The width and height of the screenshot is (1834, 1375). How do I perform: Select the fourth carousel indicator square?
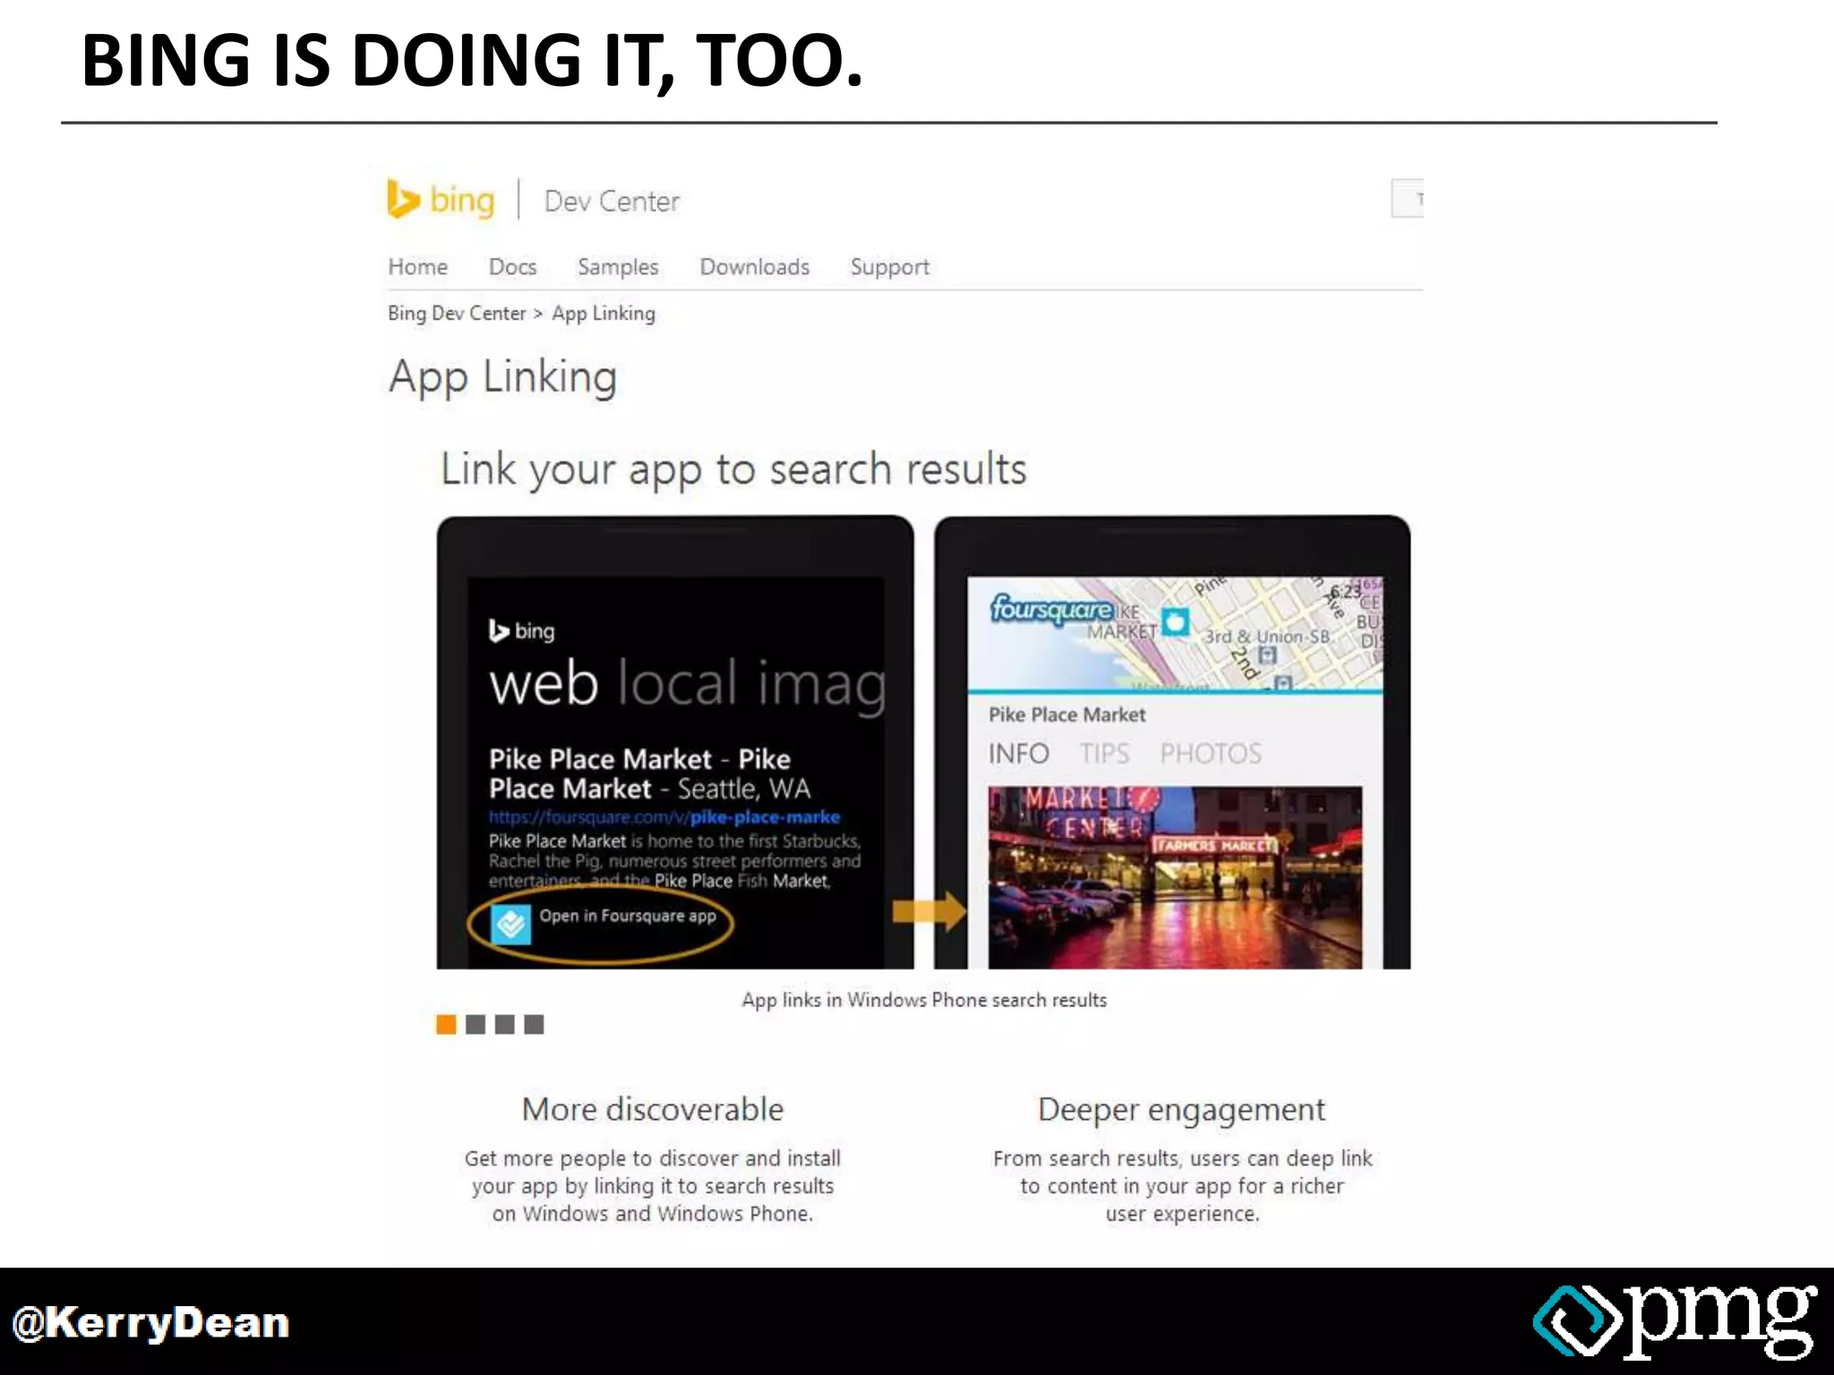tap(534, 1024)
